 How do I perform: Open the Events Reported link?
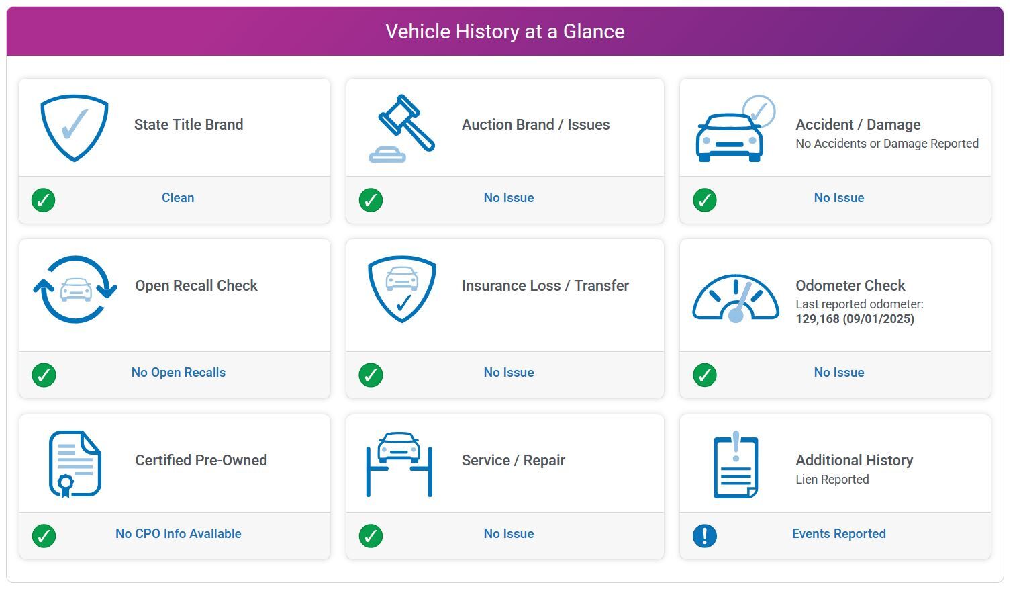coord(838,534)
